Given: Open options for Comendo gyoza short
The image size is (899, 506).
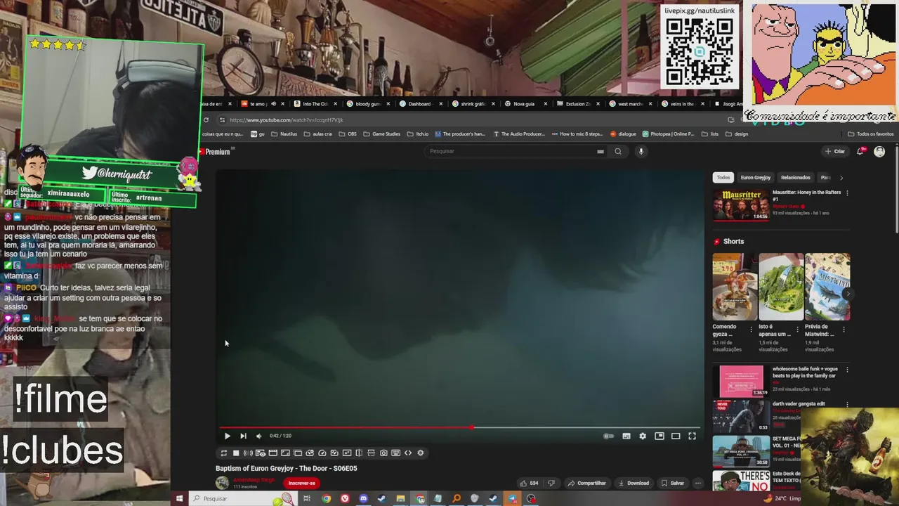Looking at the screenshot, I should coord(751,329).
